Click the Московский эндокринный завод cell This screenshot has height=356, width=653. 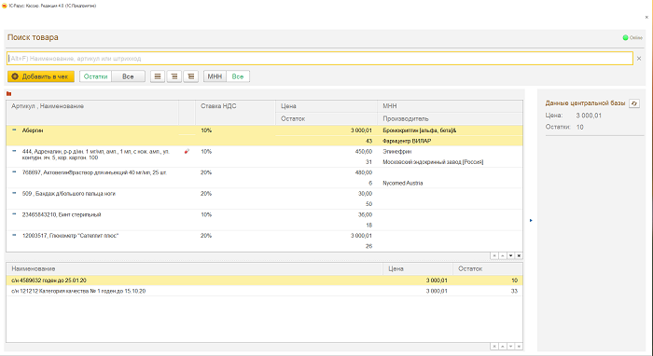(433, 162)
